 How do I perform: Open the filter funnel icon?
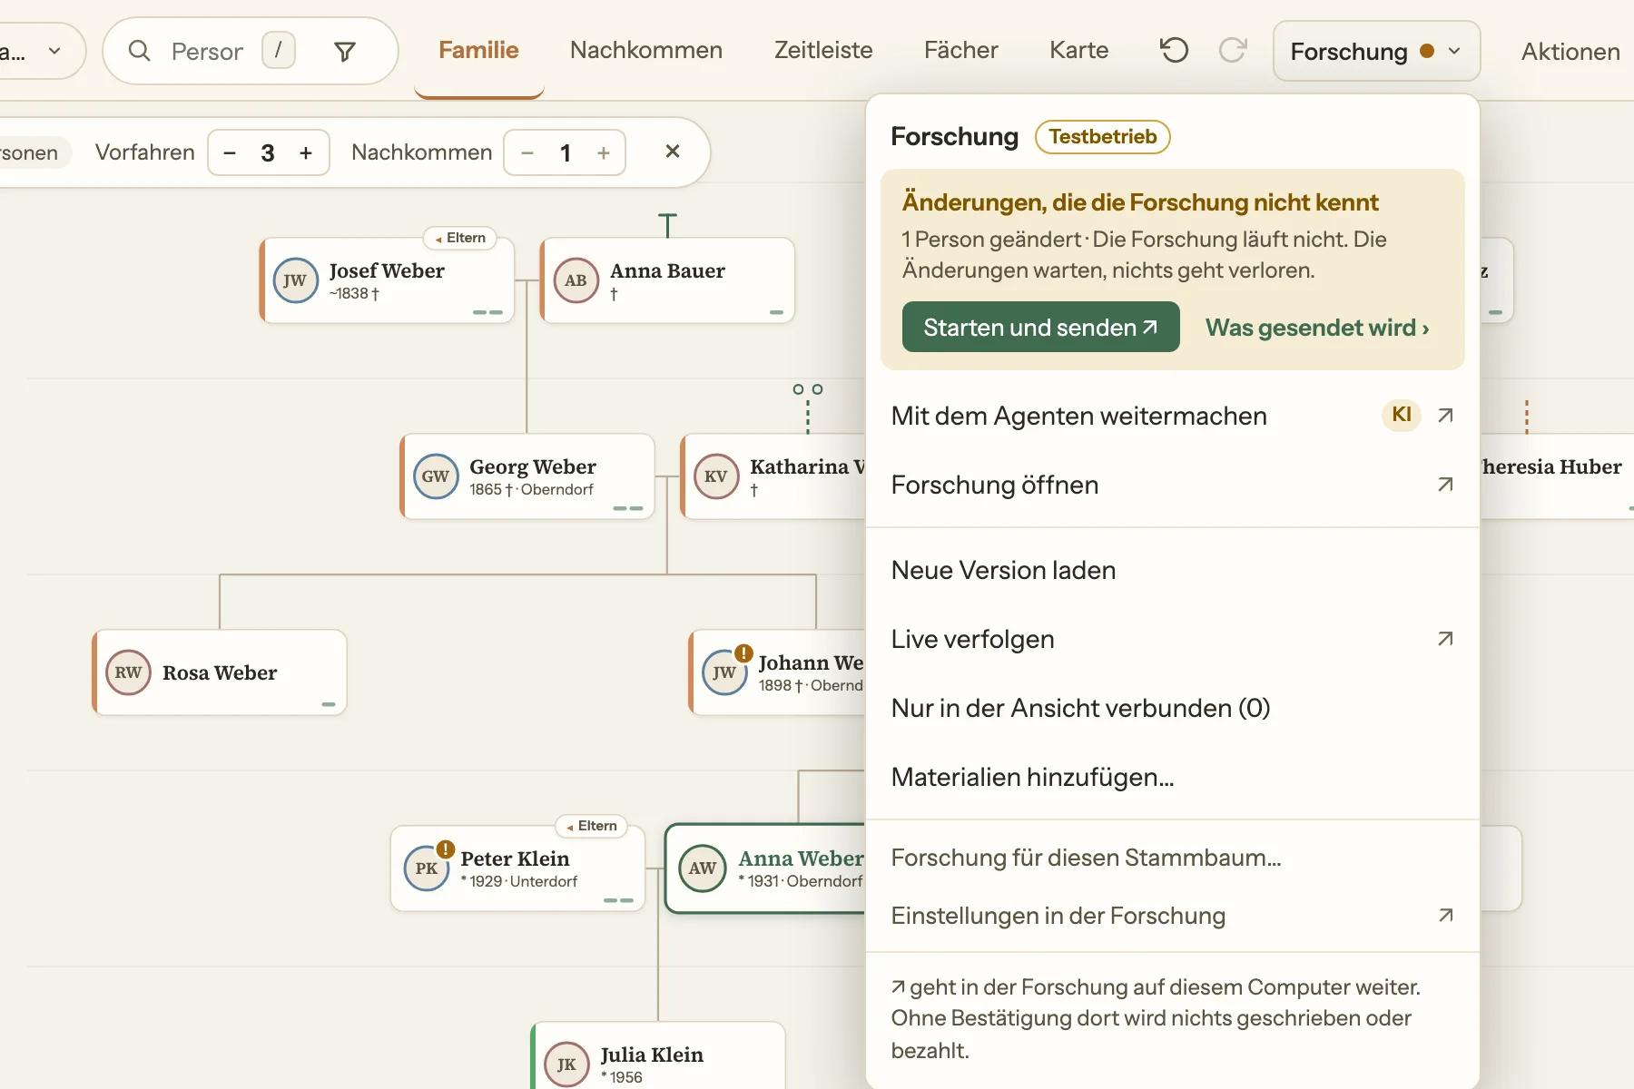click(345, 52)
